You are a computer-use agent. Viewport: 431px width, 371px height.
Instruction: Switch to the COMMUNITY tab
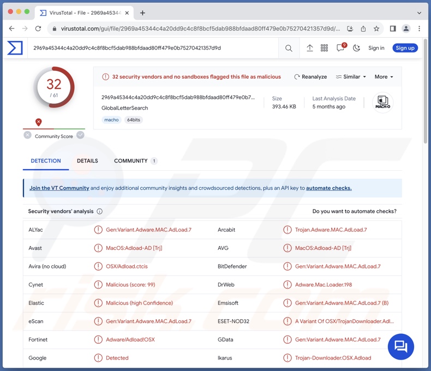(135, 161)
